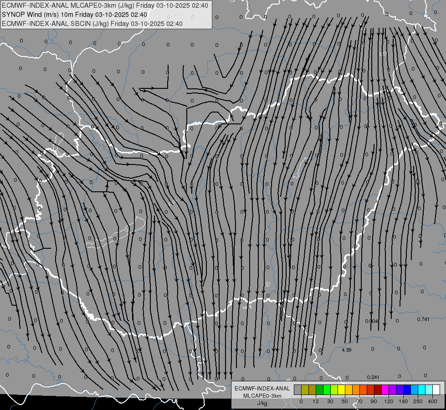Click the olive-yellow legend swatch after the 0 tick

pyautogui.click(x=305, y=389)
